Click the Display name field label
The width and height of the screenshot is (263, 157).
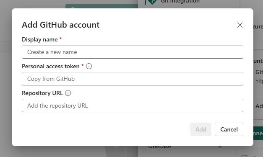coord(40,39)
